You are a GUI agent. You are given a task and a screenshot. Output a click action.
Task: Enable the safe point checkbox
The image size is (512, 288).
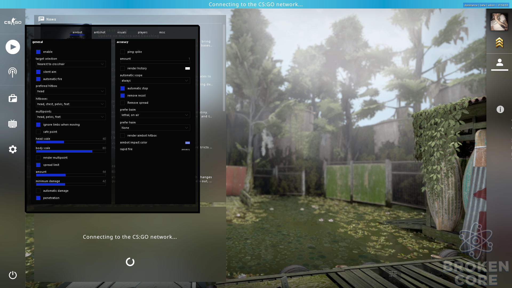(x=38, y=132)
